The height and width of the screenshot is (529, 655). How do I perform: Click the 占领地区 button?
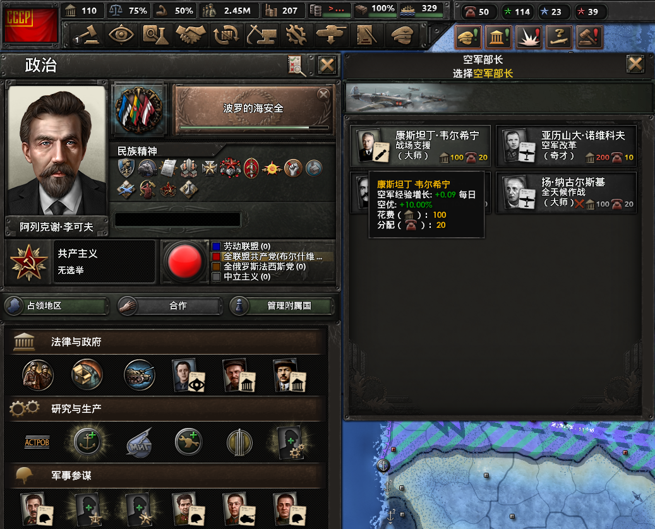coord(56,306)
